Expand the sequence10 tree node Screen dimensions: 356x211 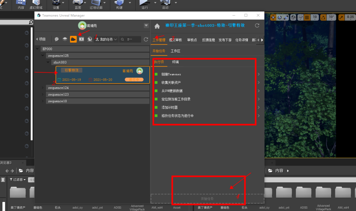(x=43, y=101)
